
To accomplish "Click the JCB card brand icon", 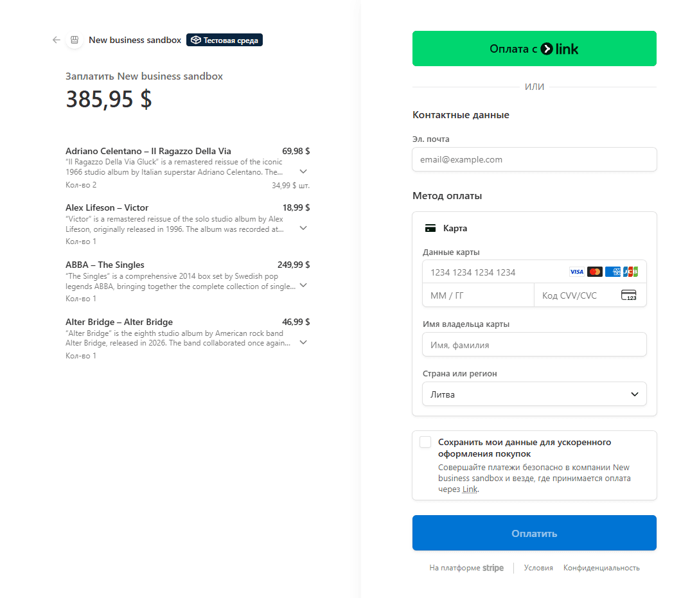I will pos(631,272).
